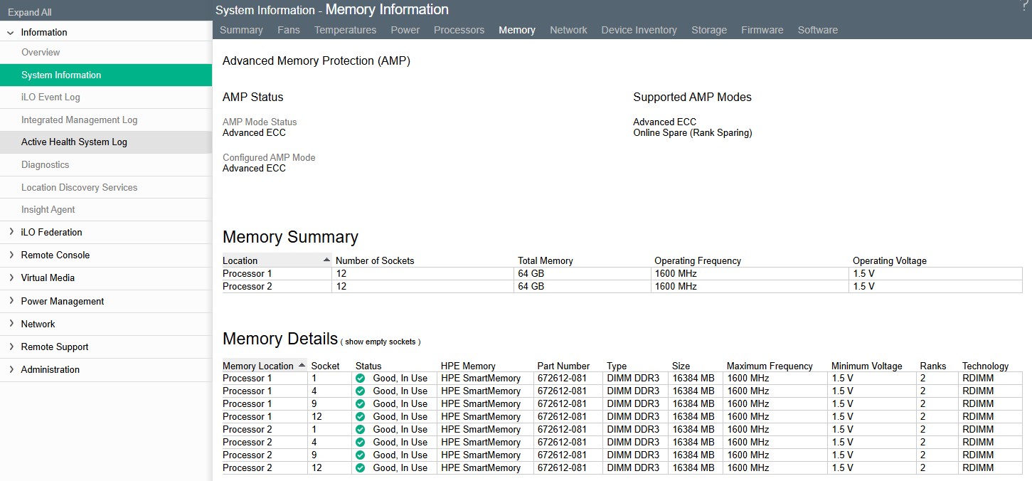Sort Memory Details by Type column
Viewport: 1032px width, 481px height.
617,366
